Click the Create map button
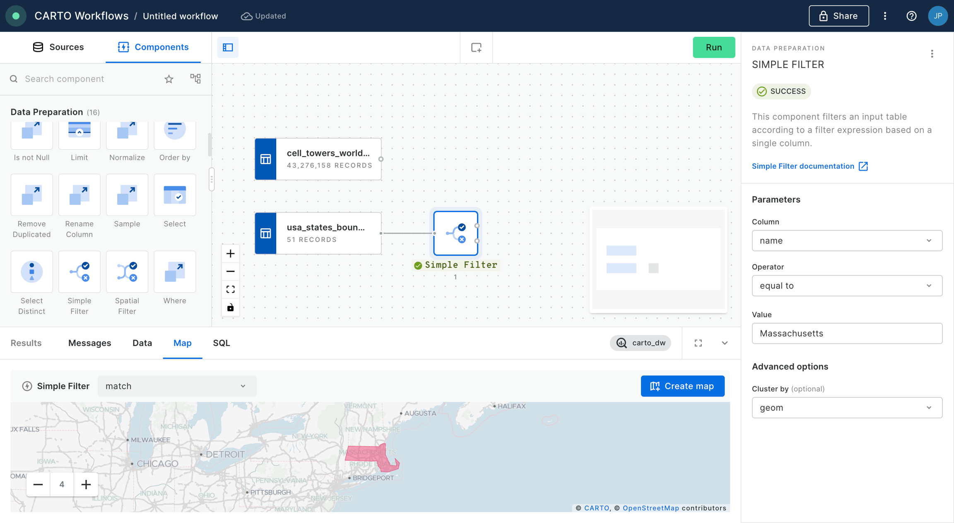The height and width of the screenshot is (523, 954). point(682,386)
